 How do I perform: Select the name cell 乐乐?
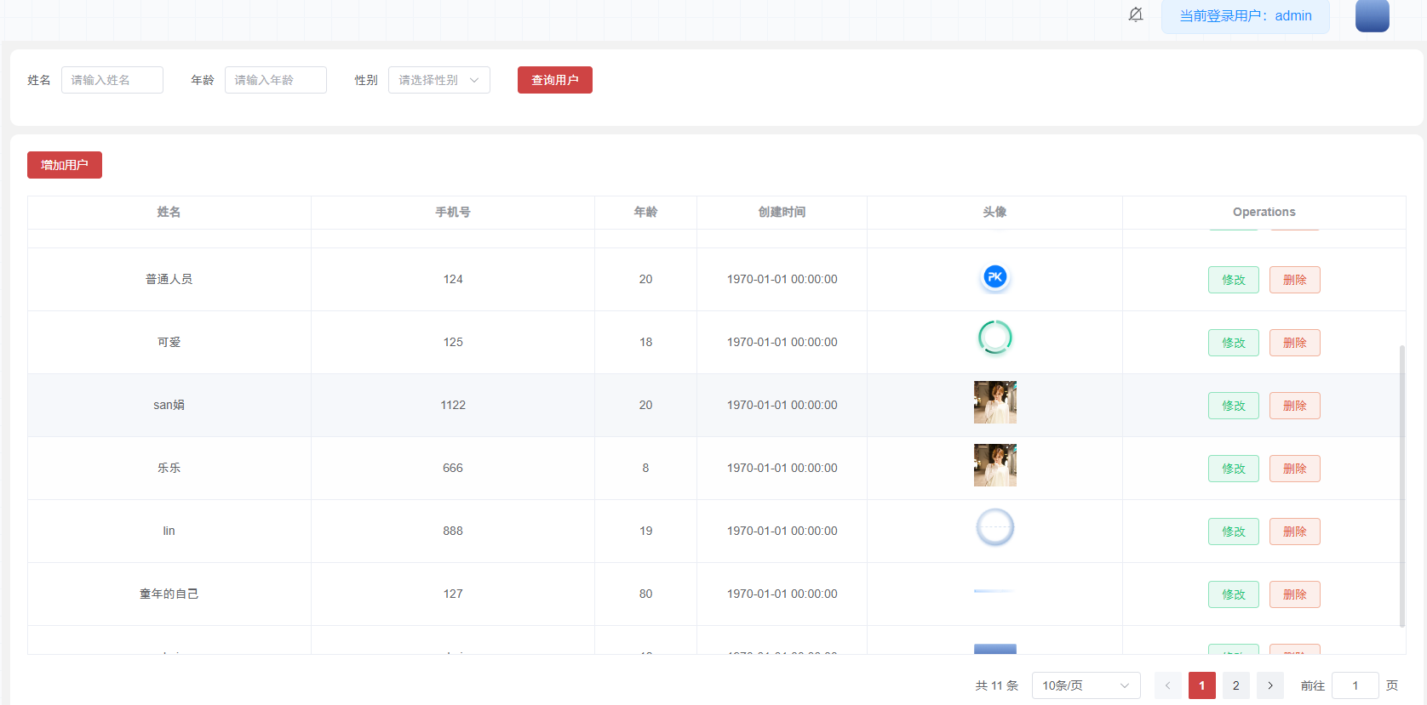pos(169,469)
